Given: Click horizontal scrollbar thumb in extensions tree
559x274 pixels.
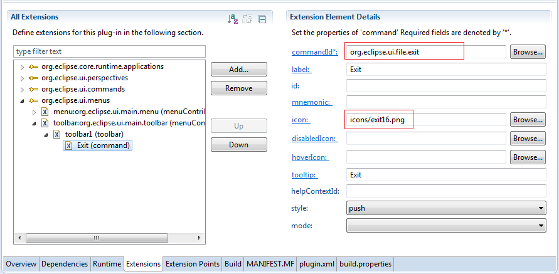Looking at the screenshot, I should pyautogui.click(x=97, y=238).
